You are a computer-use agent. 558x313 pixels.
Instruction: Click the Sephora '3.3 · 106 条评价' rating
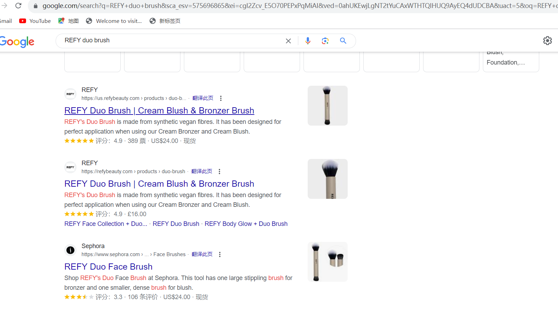136,297
